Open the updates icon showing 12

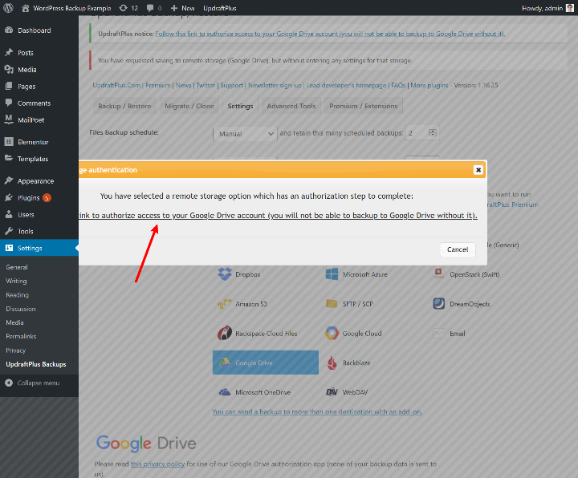[129, 8]
